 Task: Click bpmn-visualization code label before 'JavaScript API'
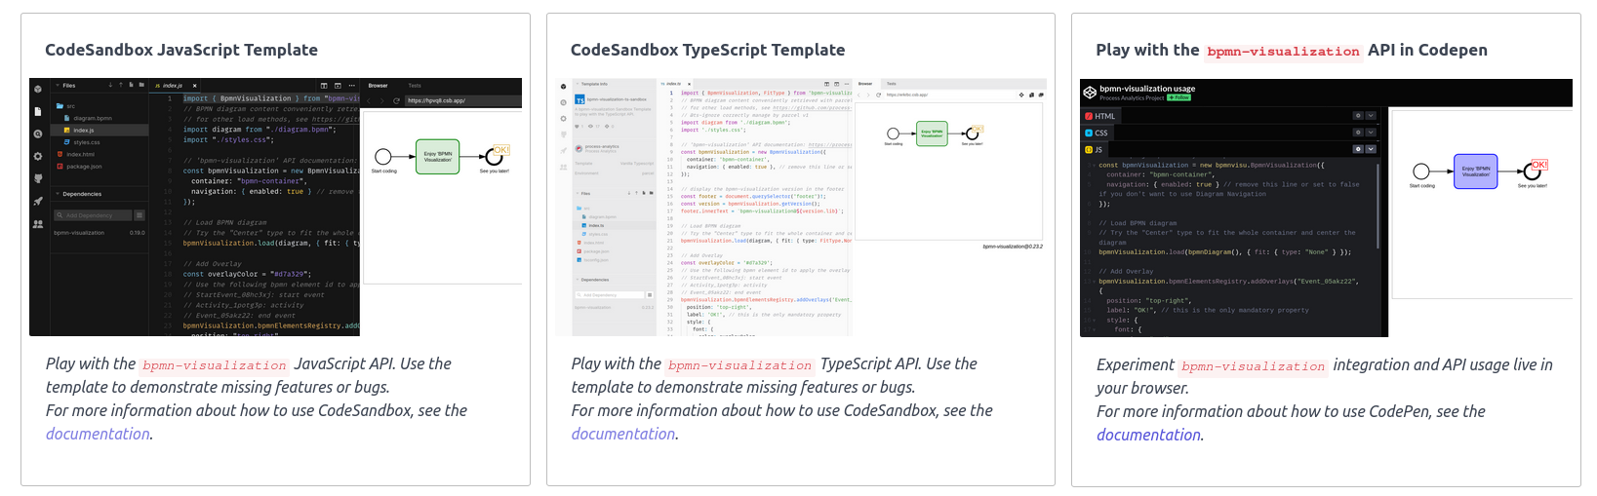[x=215, y=365]
